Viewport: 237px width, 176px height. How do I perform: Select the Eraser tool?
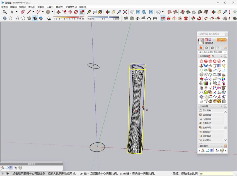pos(23,12)
